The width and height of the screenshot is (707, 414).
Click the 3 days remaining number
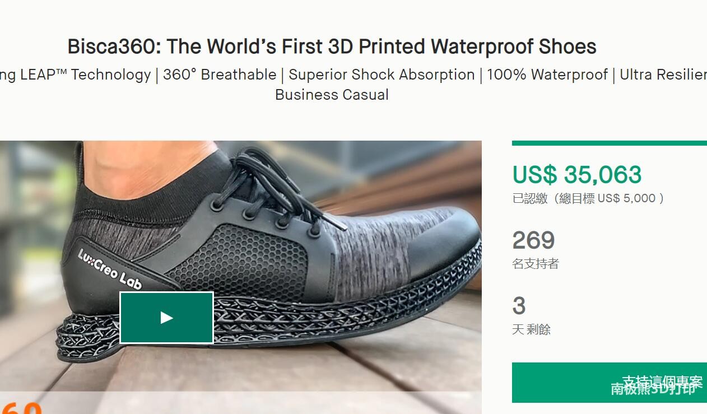point(519,306)
